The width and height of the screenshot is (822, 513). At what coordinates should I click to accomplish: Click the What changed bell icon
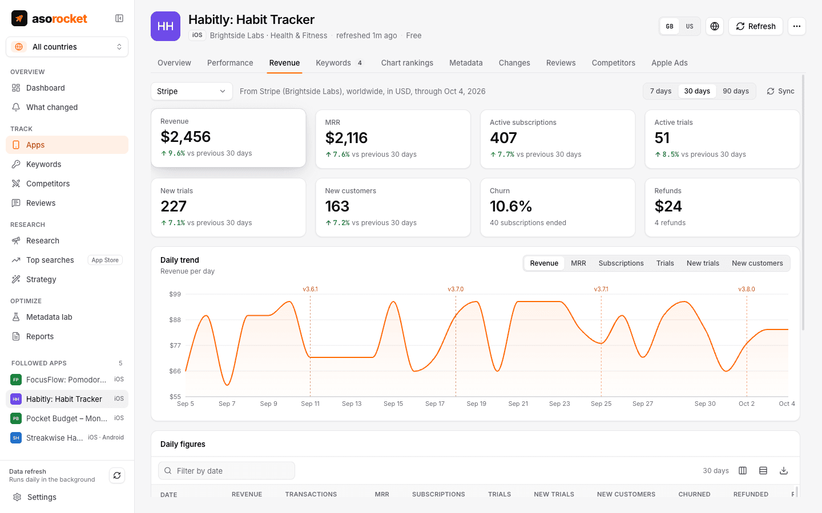coord(16,107)
